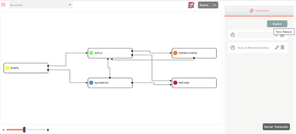The image size is (296, 134).
Task: Select the Mantenimiento state node
Action: [x=194, y=53]
